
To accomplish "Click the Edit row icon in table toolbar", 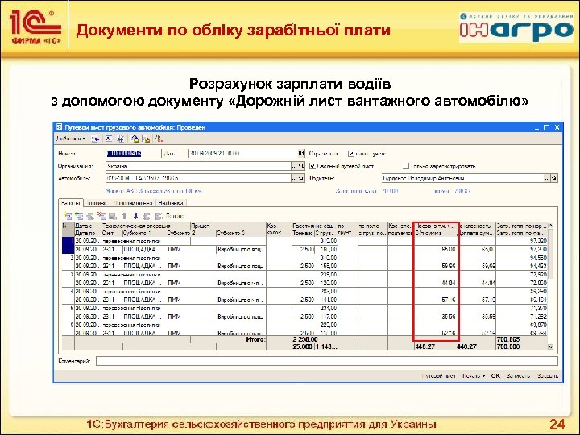I will pyautogui.click(x=90, y=216).
